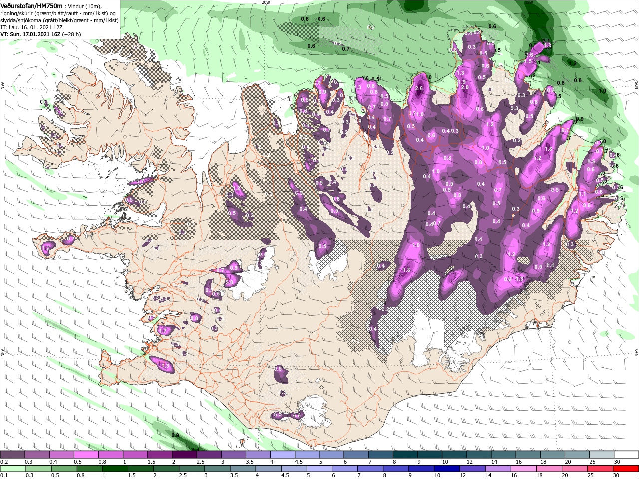Click the 'rigning/skúrir' legend line
This screenshot has width=639, height=479.
coord(58,13)
